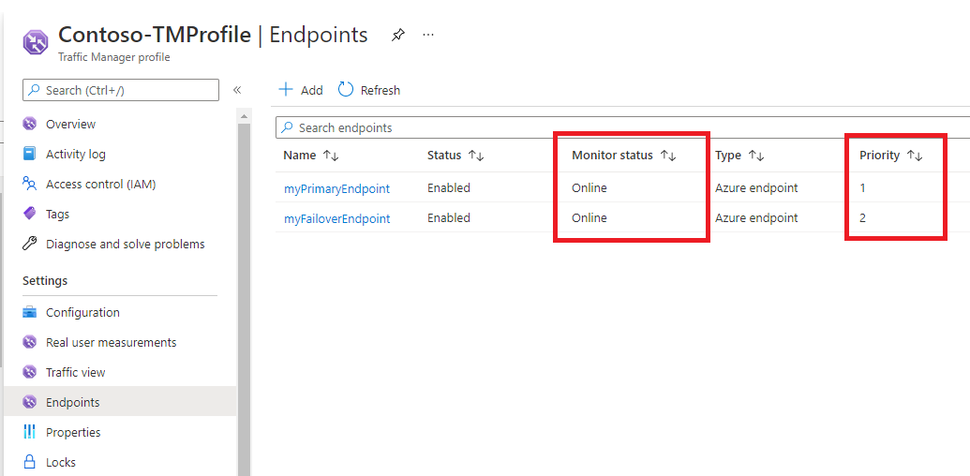Screen dimensions: 970x476
Task: Click the Access control (IAM) icon
Action: (x=30, y=184)
